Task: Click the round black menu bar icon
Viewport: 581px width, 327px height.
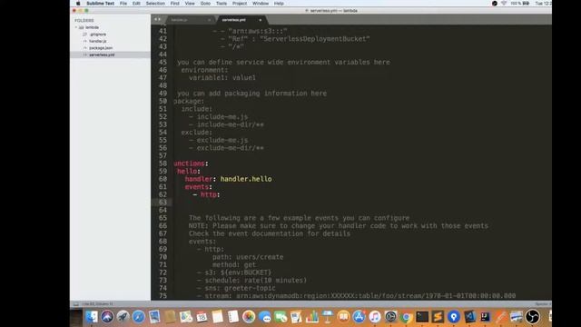Action: pyautogui.click(x=495, y=4)
